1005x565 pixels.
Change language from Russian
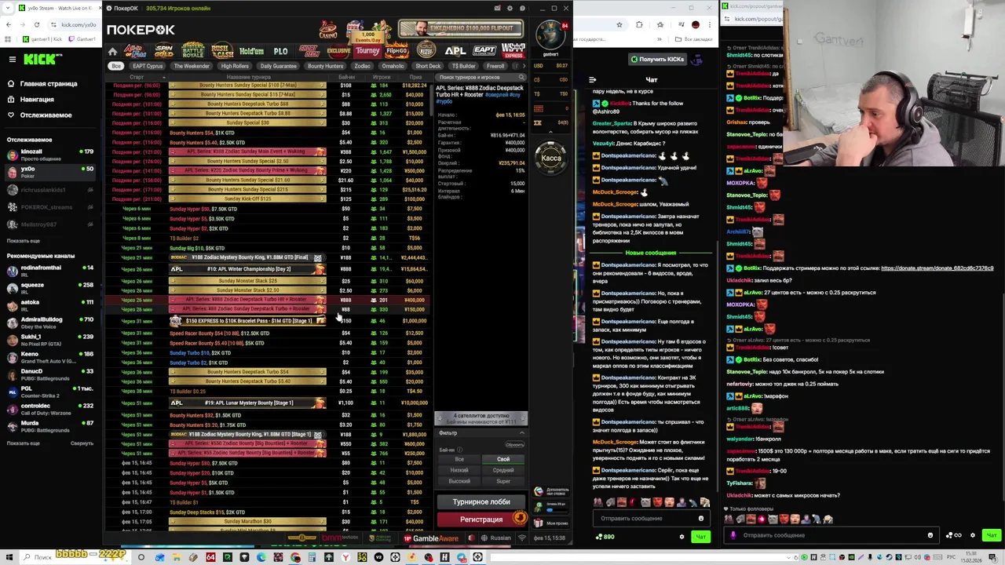point(495,538)
